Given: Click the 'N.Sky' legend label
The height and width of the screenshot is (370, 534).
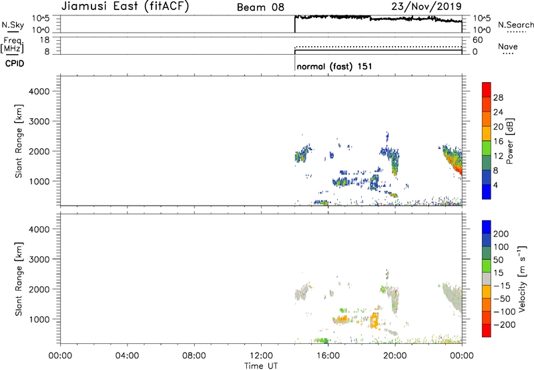Looking at the screenshot, I should pos(13,25).
